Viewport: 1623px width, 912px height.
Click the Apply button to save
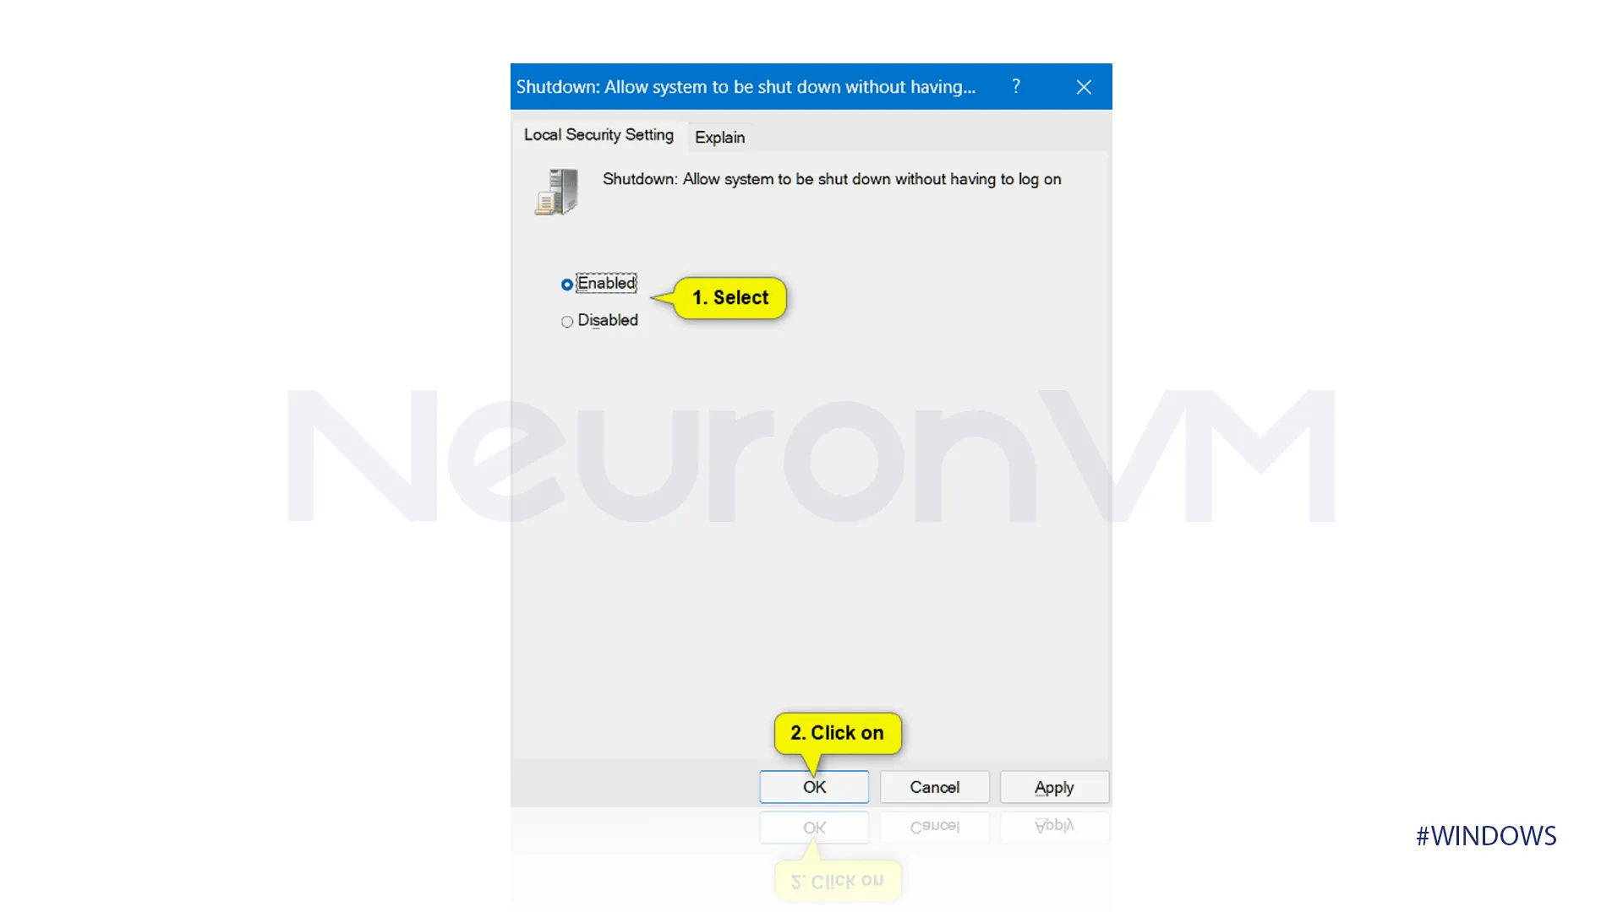click(1053, 787)
